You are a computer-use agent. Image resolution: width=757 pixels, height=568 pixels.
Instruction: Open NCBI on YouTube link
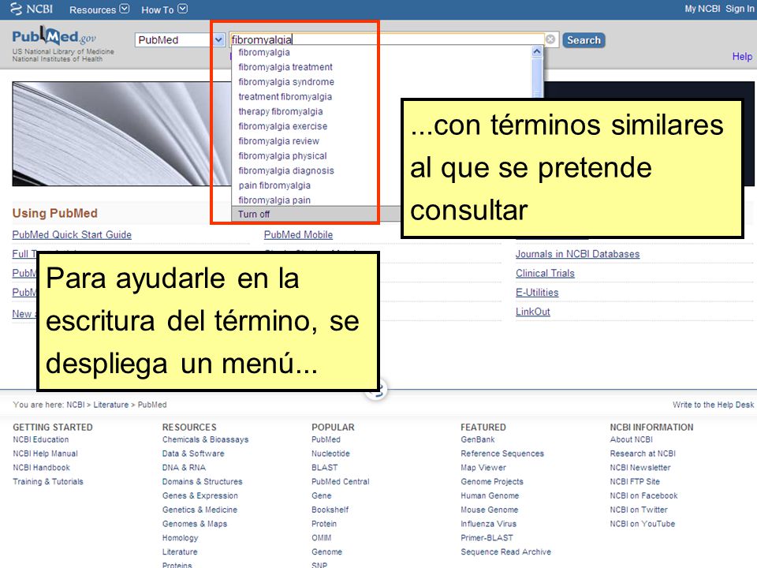click(642, 524)
